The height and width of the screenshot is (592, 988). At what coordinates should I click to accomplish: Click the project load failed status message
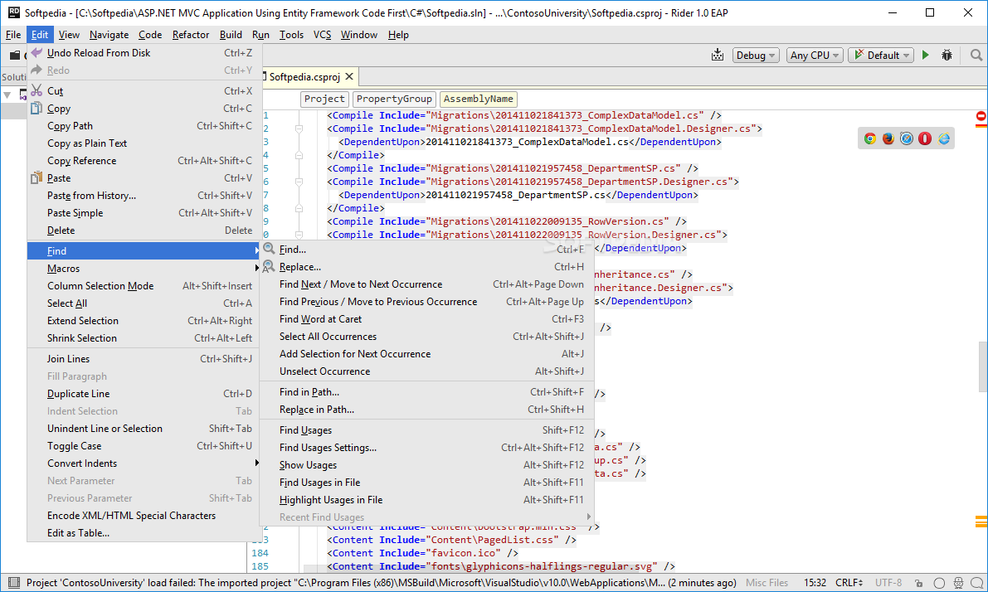point(382,583)
